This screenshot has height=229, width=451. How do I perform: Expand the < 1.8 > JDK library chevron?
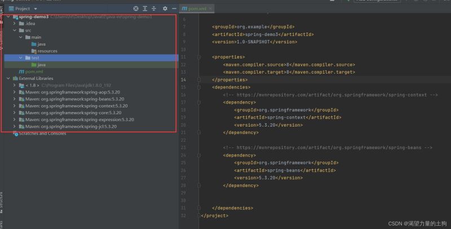(x=15, y=85)
